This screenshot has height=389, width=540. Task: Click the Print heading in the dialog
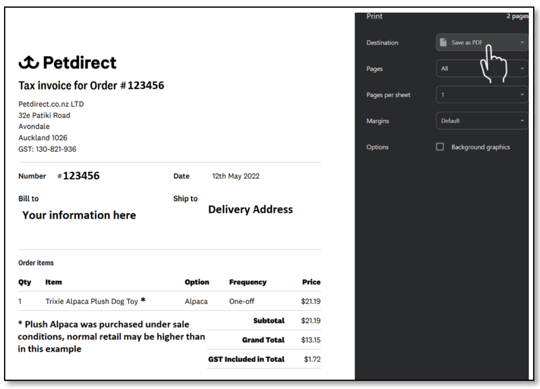[x=374, y=16]
